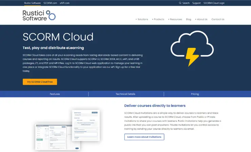Click 'Test, play and distribute eLearning' subtitle

point(53,48)
